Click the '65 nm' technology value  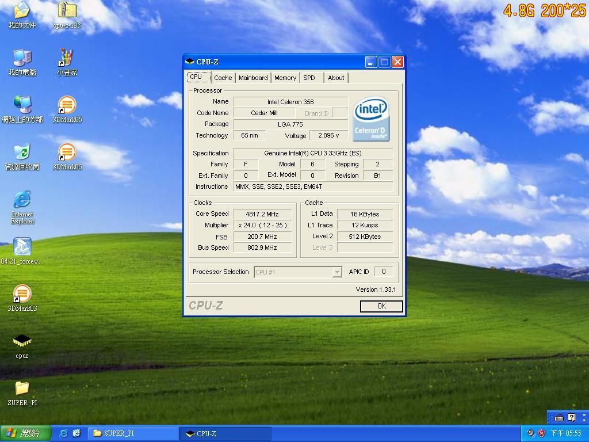tap(250, 135)
